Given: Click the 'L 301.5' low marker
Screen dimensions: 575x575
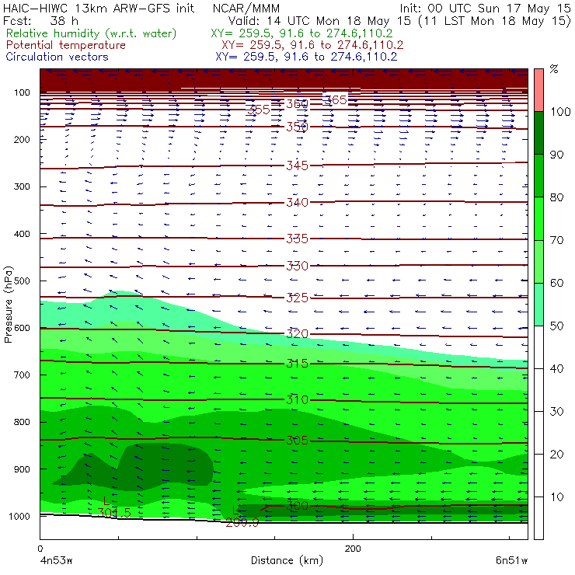Looking at the screenshot, I should [x=114, y=507].
